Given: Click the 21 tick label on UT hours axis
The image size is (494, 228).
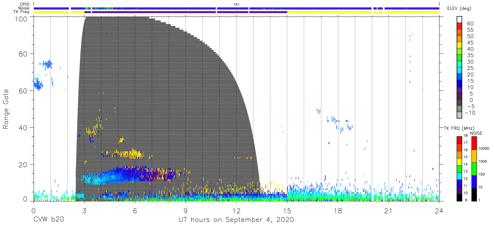Looking at the screenshot, I should (389, 210).
